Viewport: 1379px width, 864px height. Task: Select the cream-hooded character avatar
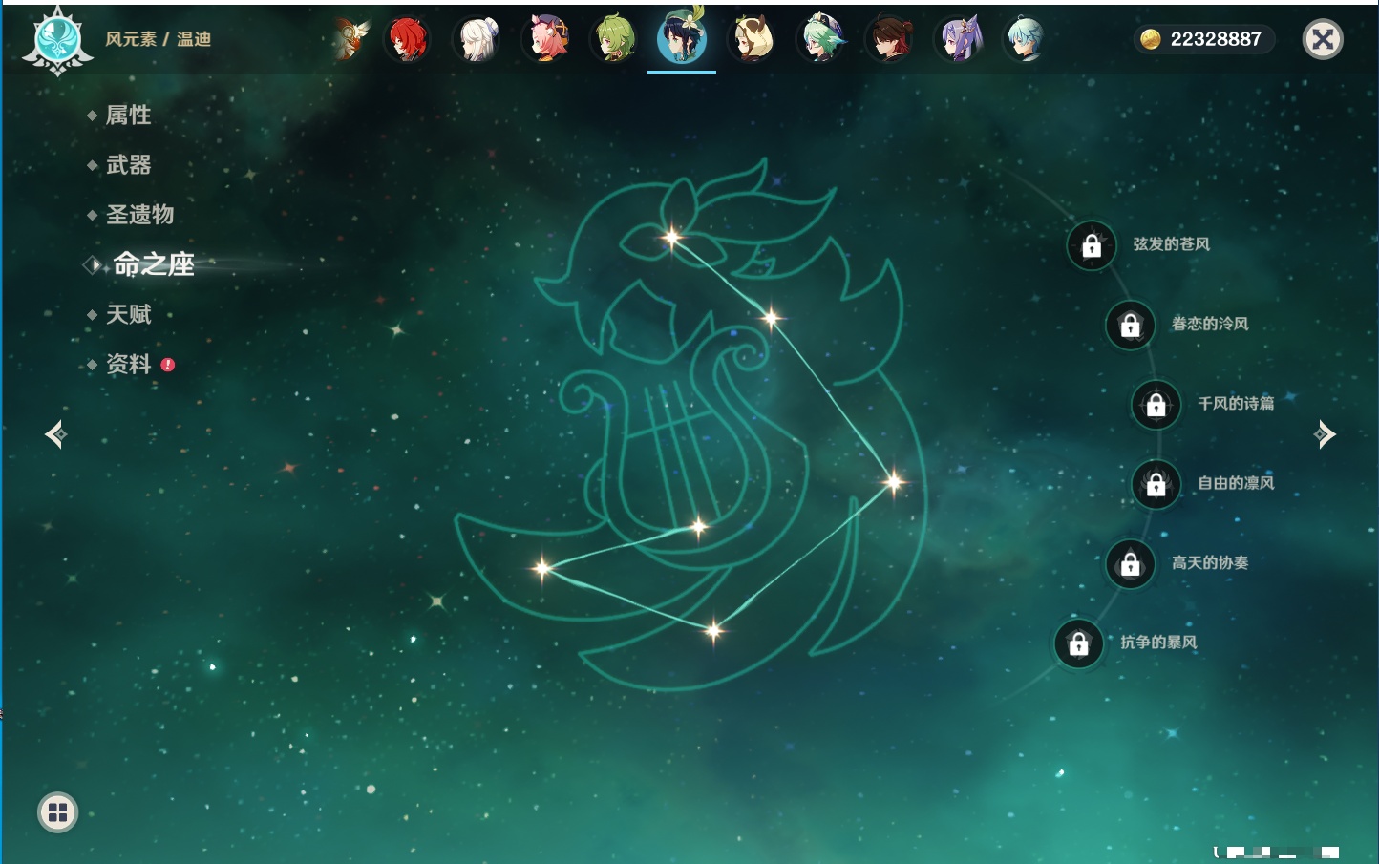click(752, 40)
